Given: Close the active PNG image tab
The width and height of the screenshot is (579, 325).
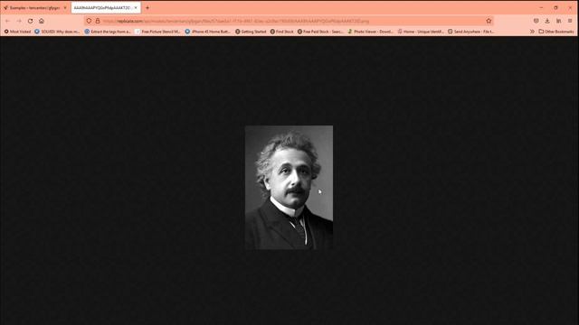Looking at the screenshot, I should pos(136,8).
